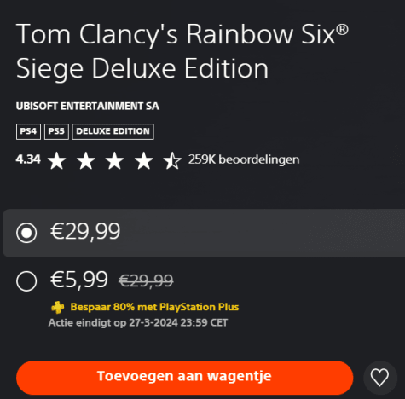Click Toevoegen aan wagentje button
The width and height of the screenshot is (405, 399).
point(185,378)
